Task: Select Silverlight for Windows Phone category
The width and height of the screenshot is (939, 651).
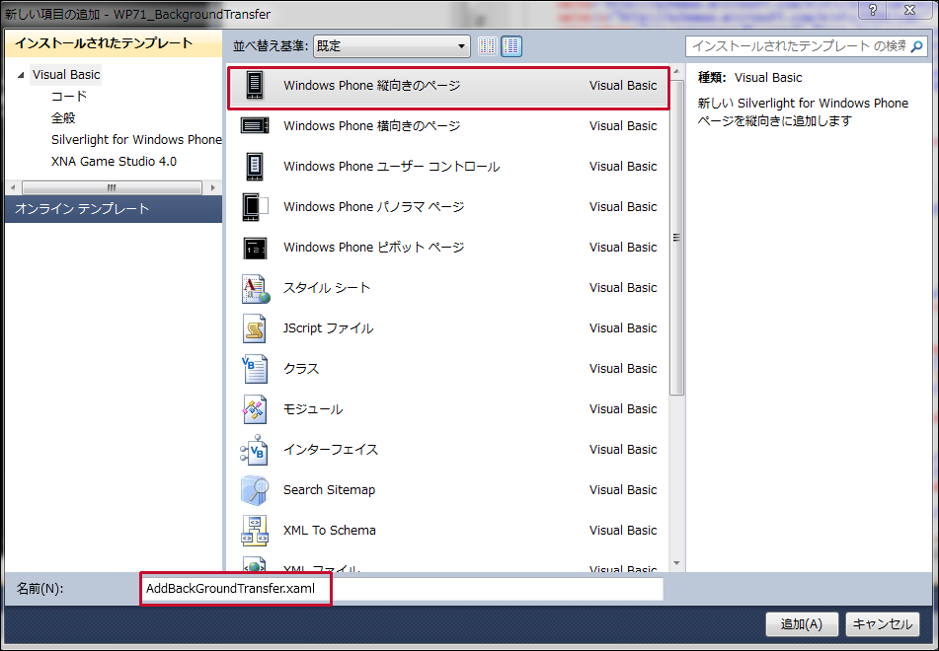Action: pyautogui.click(x=136, y=139)
